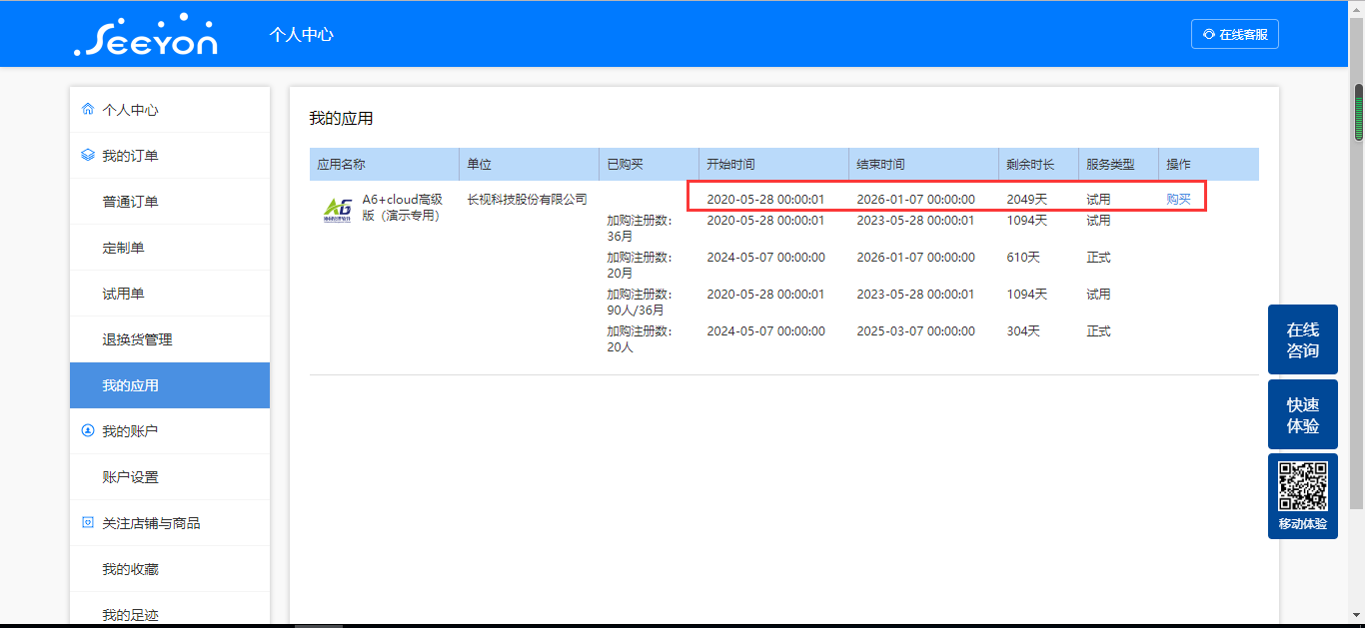The width and height of the screenshot is (1365, 628).
Task: Select 我的足迹 in the sidebar
Action: [x=170, y=610]
